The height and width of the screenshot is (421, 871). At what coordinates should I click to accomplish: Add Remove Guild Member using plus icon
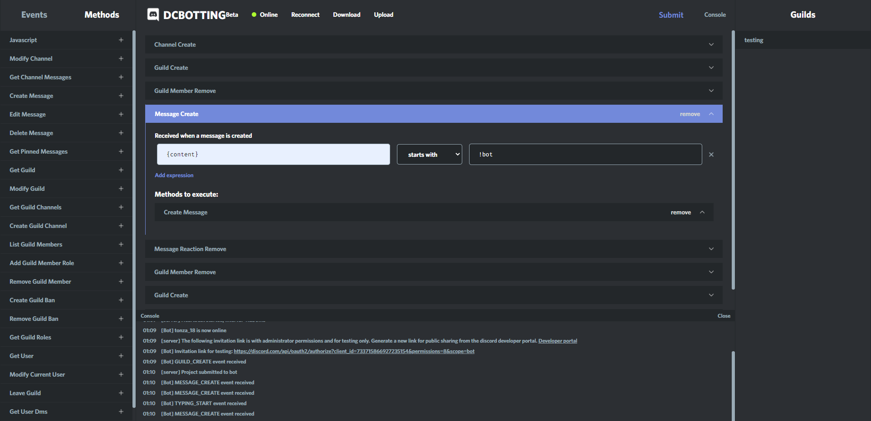121,281
